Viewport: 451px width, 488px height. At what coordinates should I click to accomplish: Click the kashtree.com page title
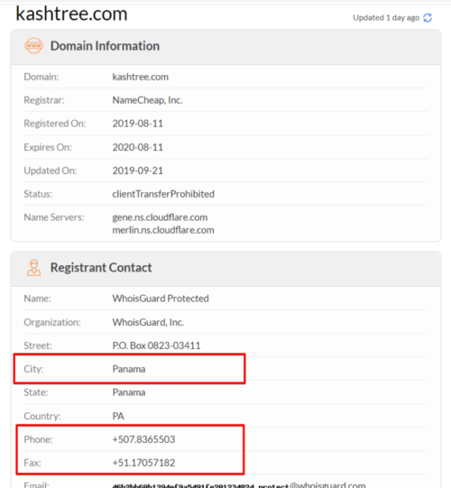(71, 14)
